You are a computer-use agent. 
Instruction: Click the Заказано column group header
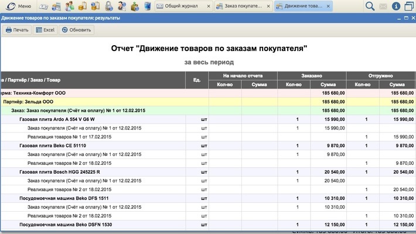(312, 76)
